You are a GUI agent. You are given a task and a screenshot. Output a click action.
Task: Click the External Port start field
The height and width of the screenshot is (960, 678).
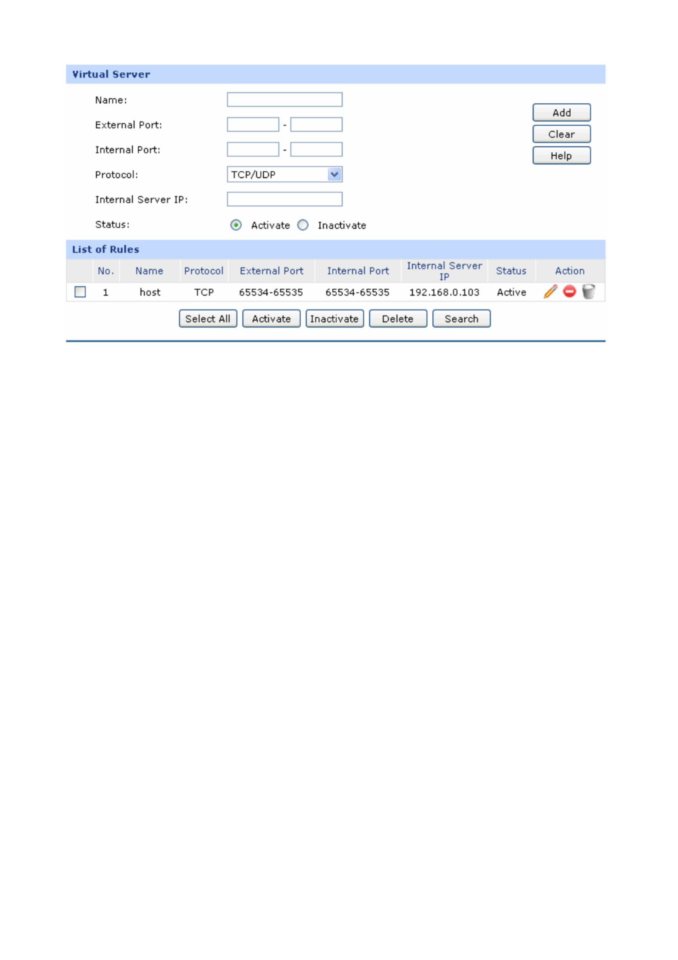(253, 124)
